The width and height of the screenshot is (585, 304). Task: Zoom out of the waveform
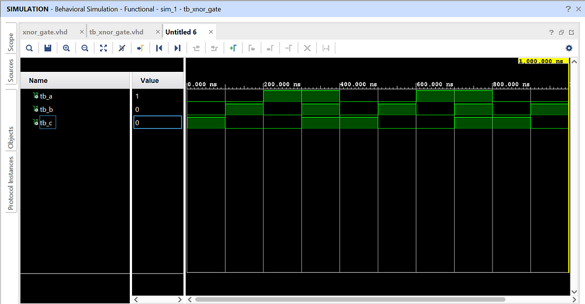click(x=85, y=48)
